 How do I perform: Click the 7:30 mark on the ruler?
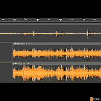(95, 19)
